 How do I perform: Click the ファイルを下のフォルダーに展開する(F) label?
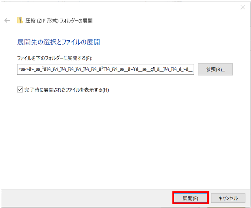54,58
